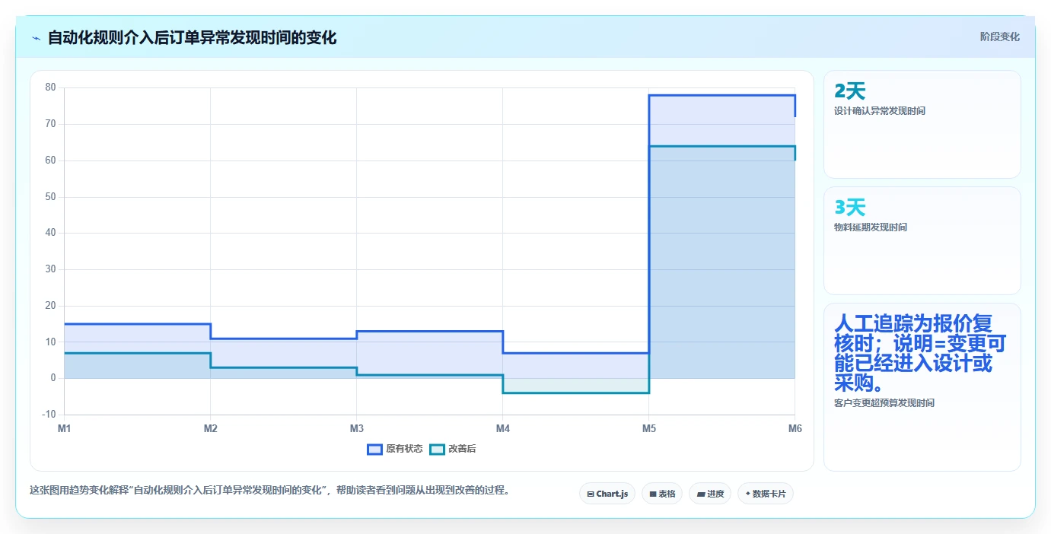Viewport: 1051px width, 534px height.
Task: Click the 原有状态 line segment at value 78
Action: tap(722, 95)
